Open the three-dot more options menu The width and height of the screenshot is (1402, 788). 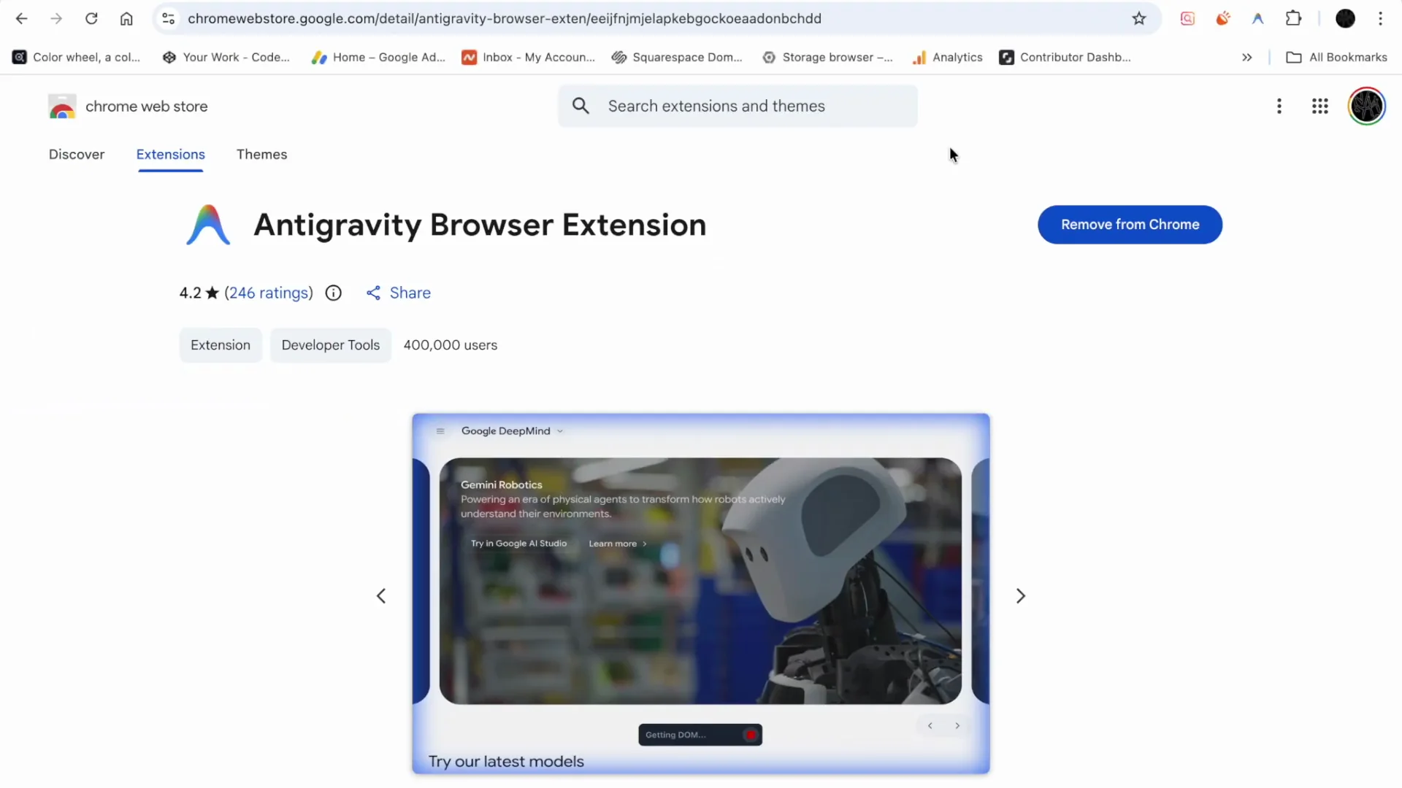click(x=1279, y=107)
